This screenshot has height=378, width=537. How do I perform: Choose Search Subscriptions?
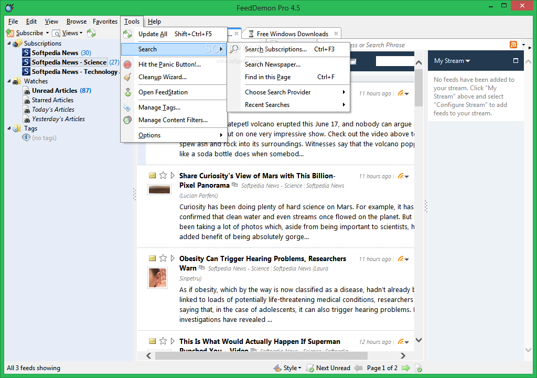coord(288,49)
